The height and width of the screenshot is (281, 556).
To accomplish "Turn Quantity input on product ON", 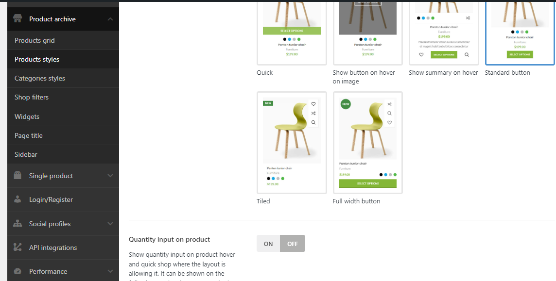I will pos(268,244).
